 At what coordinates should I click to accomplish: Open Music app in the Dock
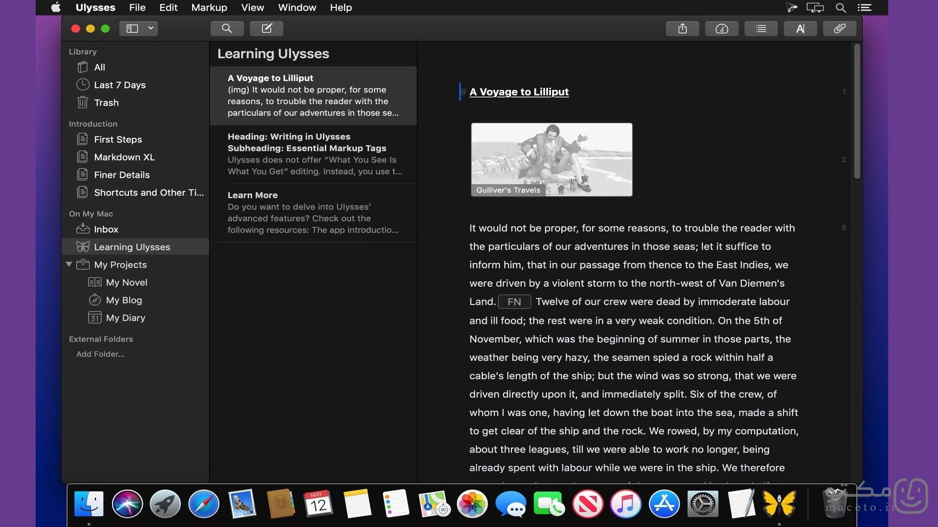[x=626, y=504]
